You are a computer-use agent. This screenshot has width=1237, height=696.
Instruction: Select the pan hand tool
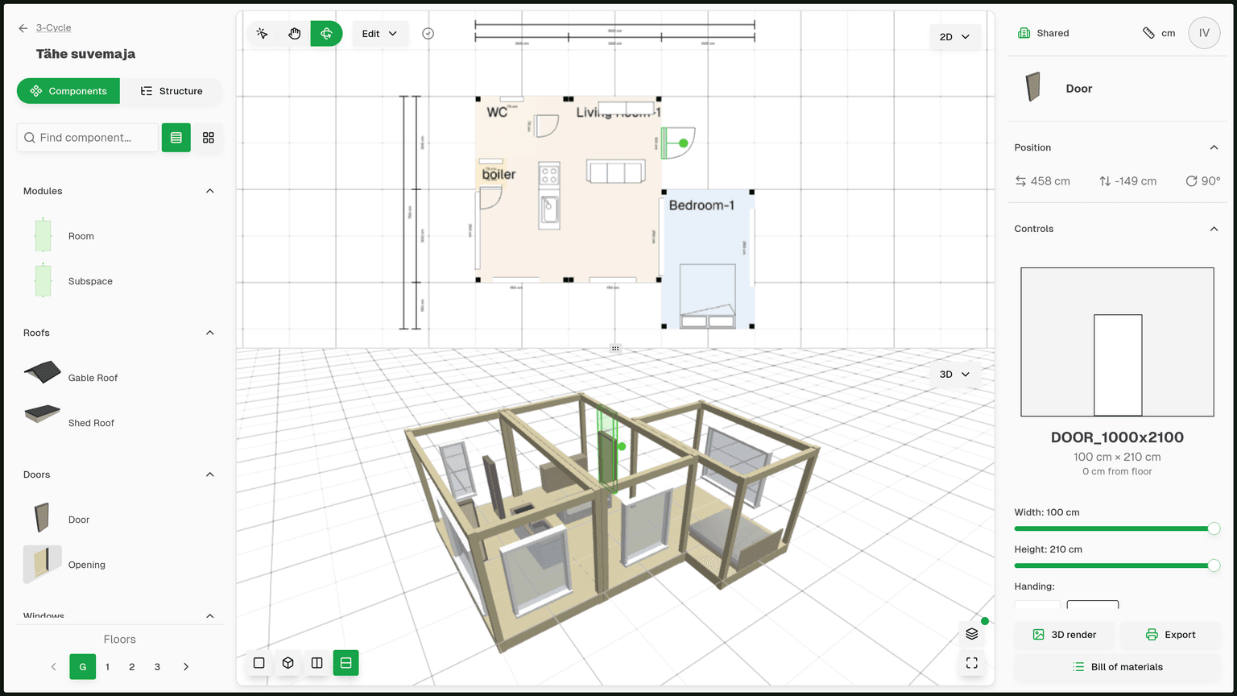295,33
